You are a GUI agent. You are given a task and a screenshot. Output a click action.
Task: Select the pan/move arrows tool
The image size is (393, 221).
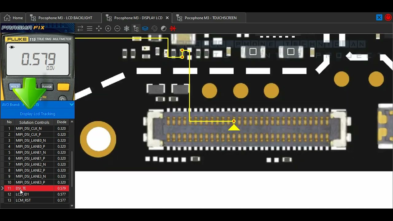99,29
